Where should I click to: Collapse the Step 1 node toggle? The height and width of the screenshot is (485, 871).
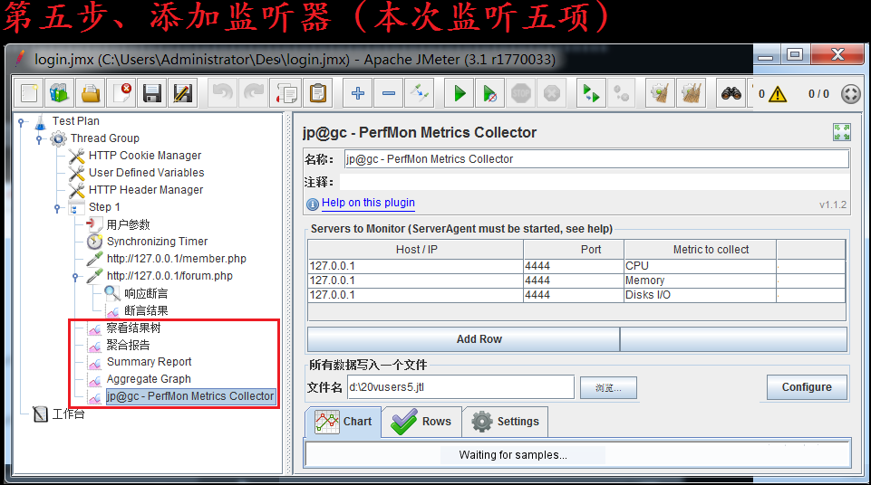click(57, 208)
